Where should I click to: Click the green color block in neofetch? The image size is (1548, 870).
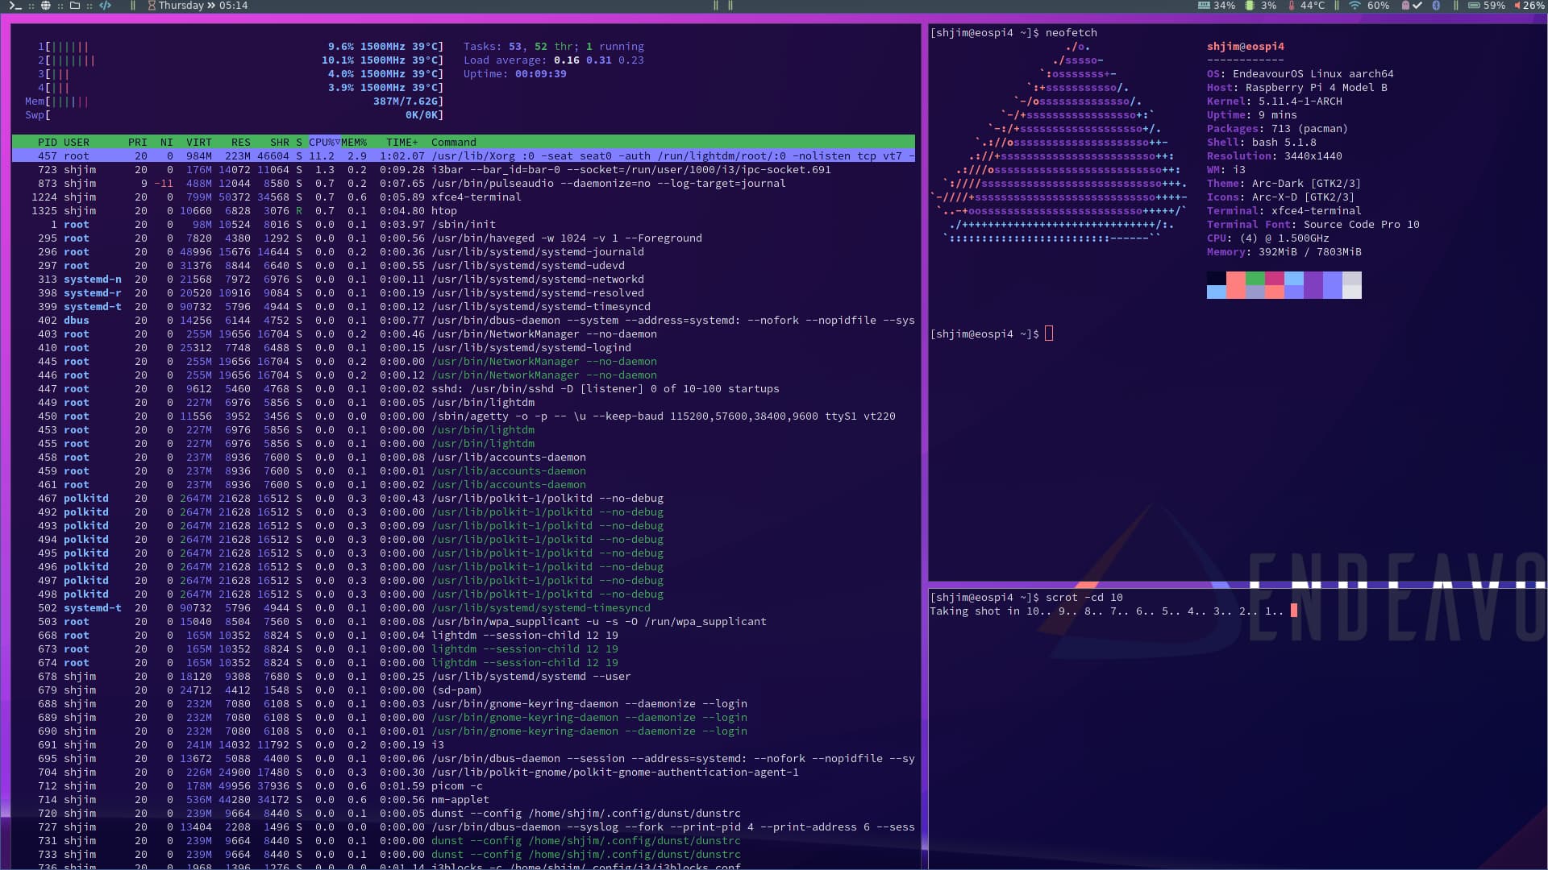point(1255,279)
